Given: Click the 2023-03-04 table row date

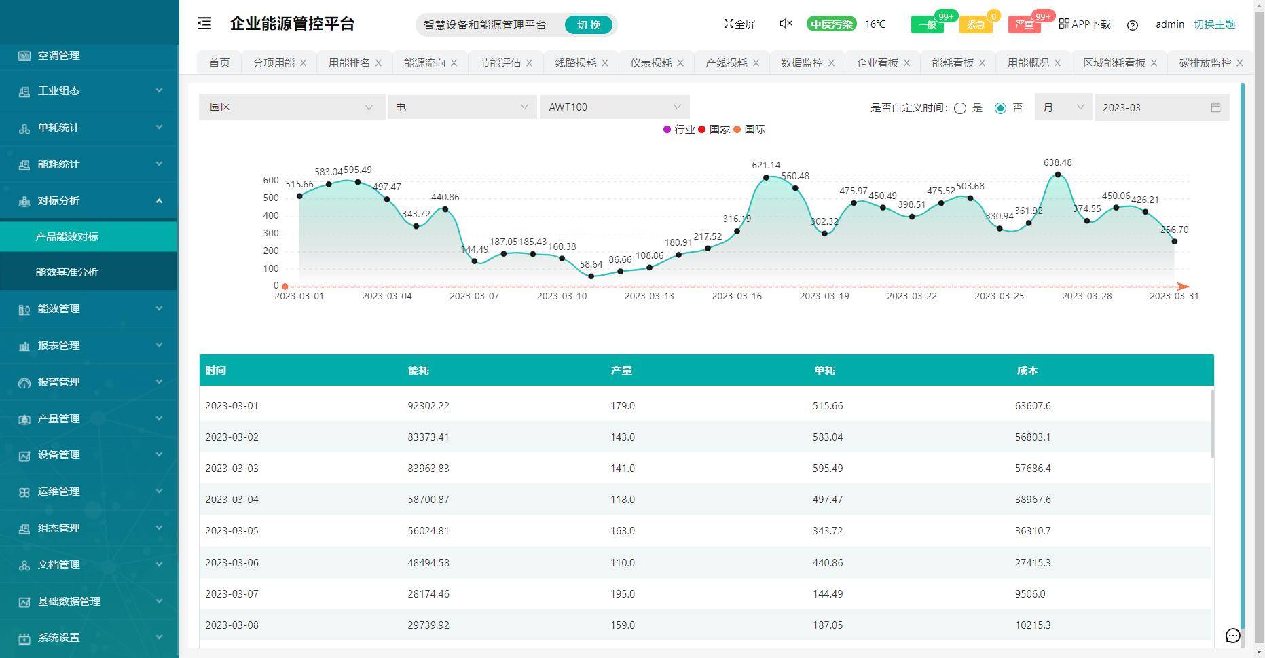Looking at the screenshot, I should click(232, 500).
